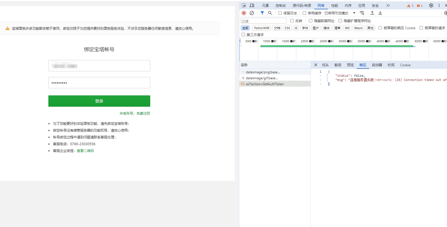
Task: Switch to the 性能 DevTools tab
Action: coord(334,5)
